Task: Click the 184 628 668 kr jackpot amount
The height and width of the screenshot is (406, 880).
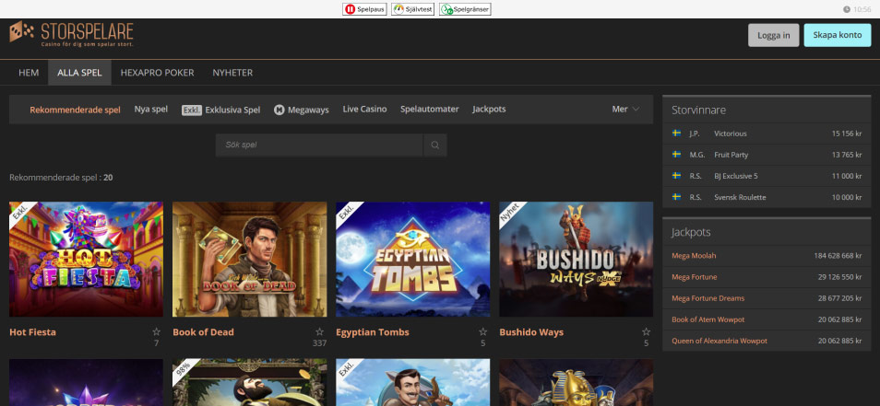Action: click(x=838, y=256)
